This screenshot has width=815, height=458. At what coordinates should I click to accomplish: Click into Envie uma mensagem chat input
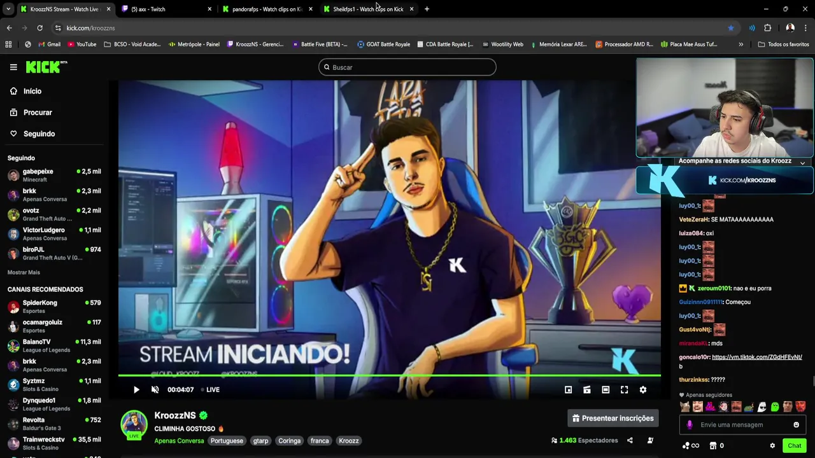[742, 425]
